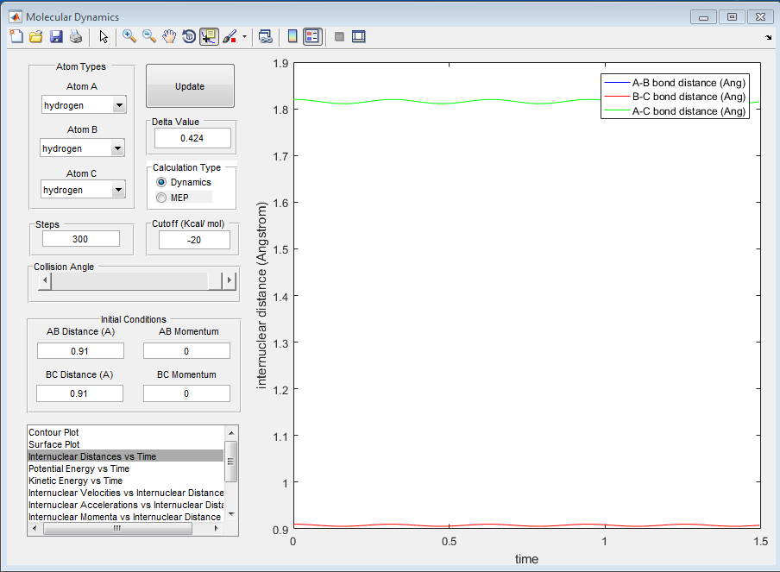The width and height of the screenshot is (780, 572).
Task: Click the New Figure icon
Action: point(16,36)
